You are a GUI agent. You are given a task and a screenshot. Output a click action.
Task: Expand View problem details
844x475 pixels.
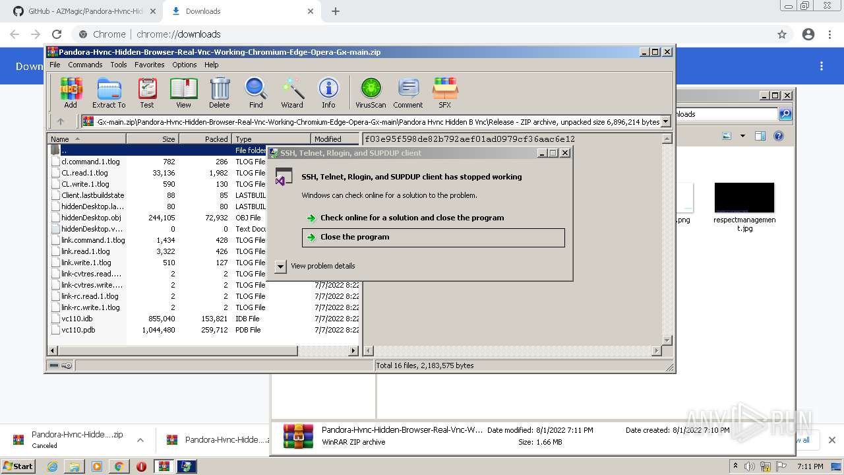tap(280, 266)
